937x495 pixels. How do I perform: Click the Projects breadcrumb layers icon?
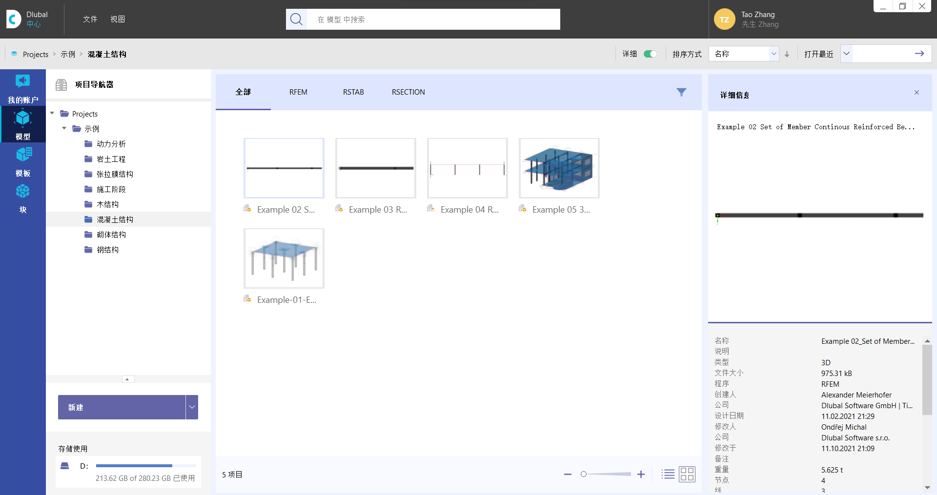click(x=14, y=54)
